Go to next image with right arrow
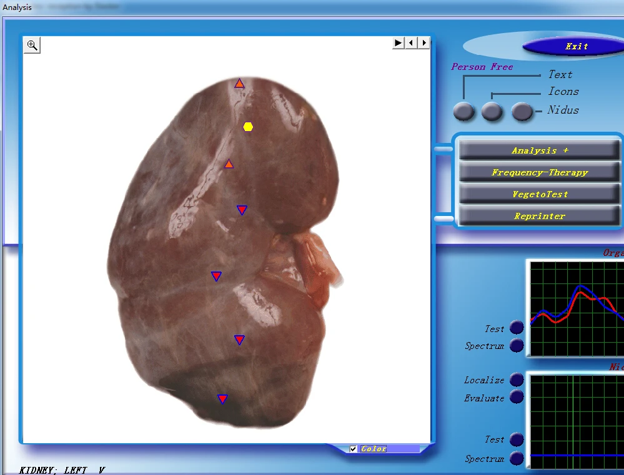624x475 pixels. coord(424,42)
